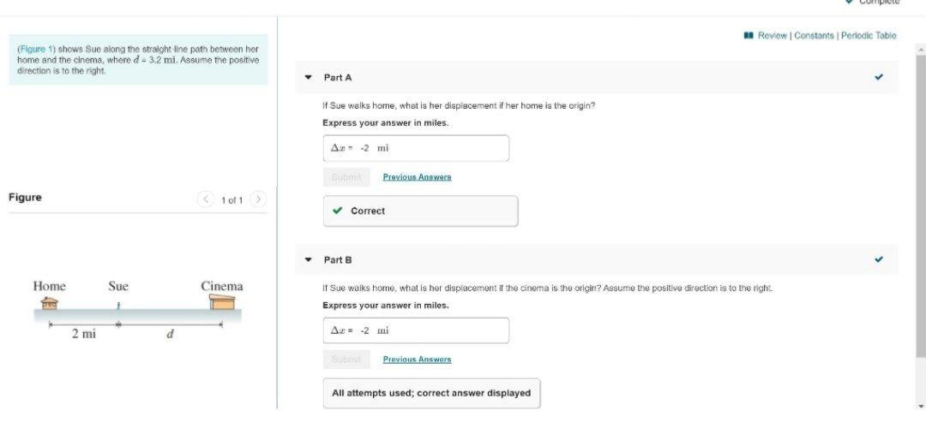Viewport: 926px width, 428px height.
Task: Click the Part B completion checkmark
Action: [878, 259]
